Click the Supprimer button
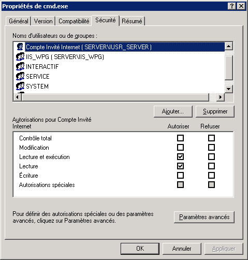 tap(215, 111)
